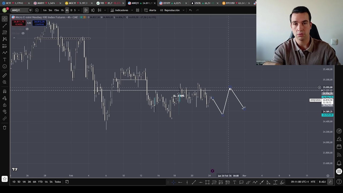Toggle hide all drawings eye icon
Viewport: 343px width, 193px height.
[x=5, y=112]
